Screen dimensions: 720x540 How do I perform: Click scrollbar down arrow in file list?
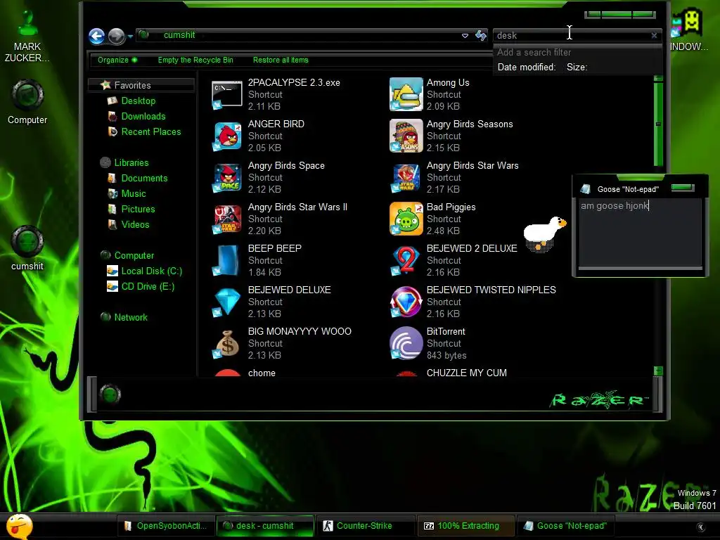point(658,371)
